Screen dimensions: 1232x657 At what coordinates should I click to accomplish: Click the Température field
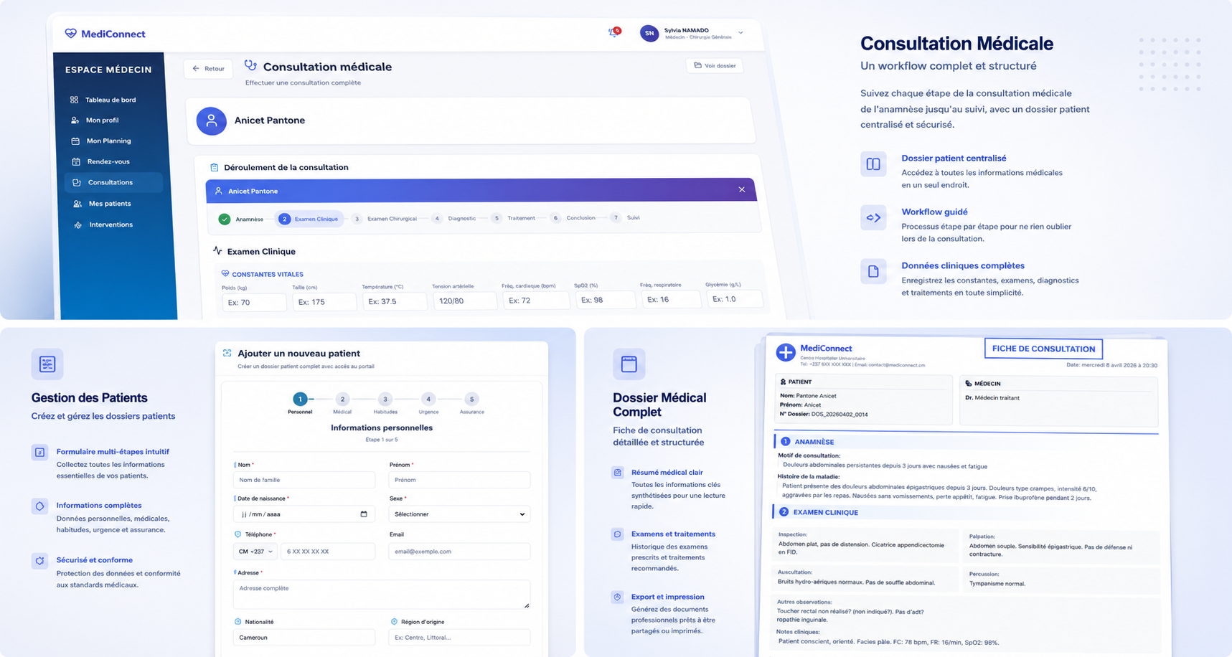(x=394, y=301)
